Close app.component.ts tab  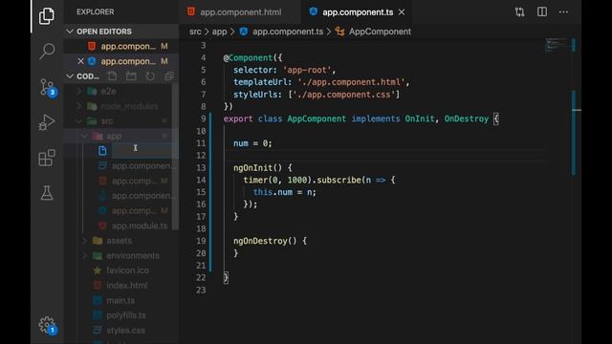click(x=402, y=12)
